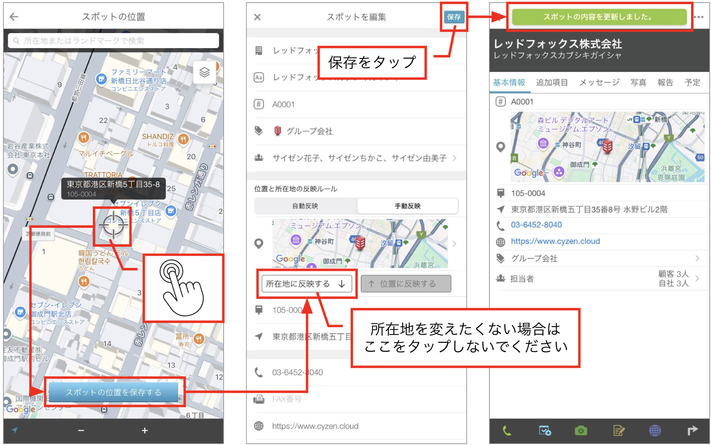The width and height of the screenshot is (711, 445).
Task: Select the セブン-イレブン 御成門駅北店 pin
Action: (x=20, y=312)
